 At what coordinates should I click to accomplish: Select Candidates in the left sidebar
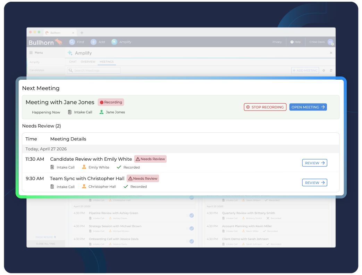[x=37, y=70]
